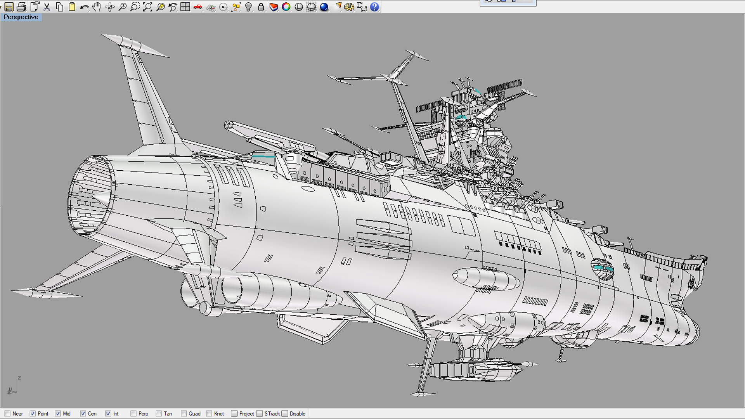Click the Shade sphere icon

[299, 7]
